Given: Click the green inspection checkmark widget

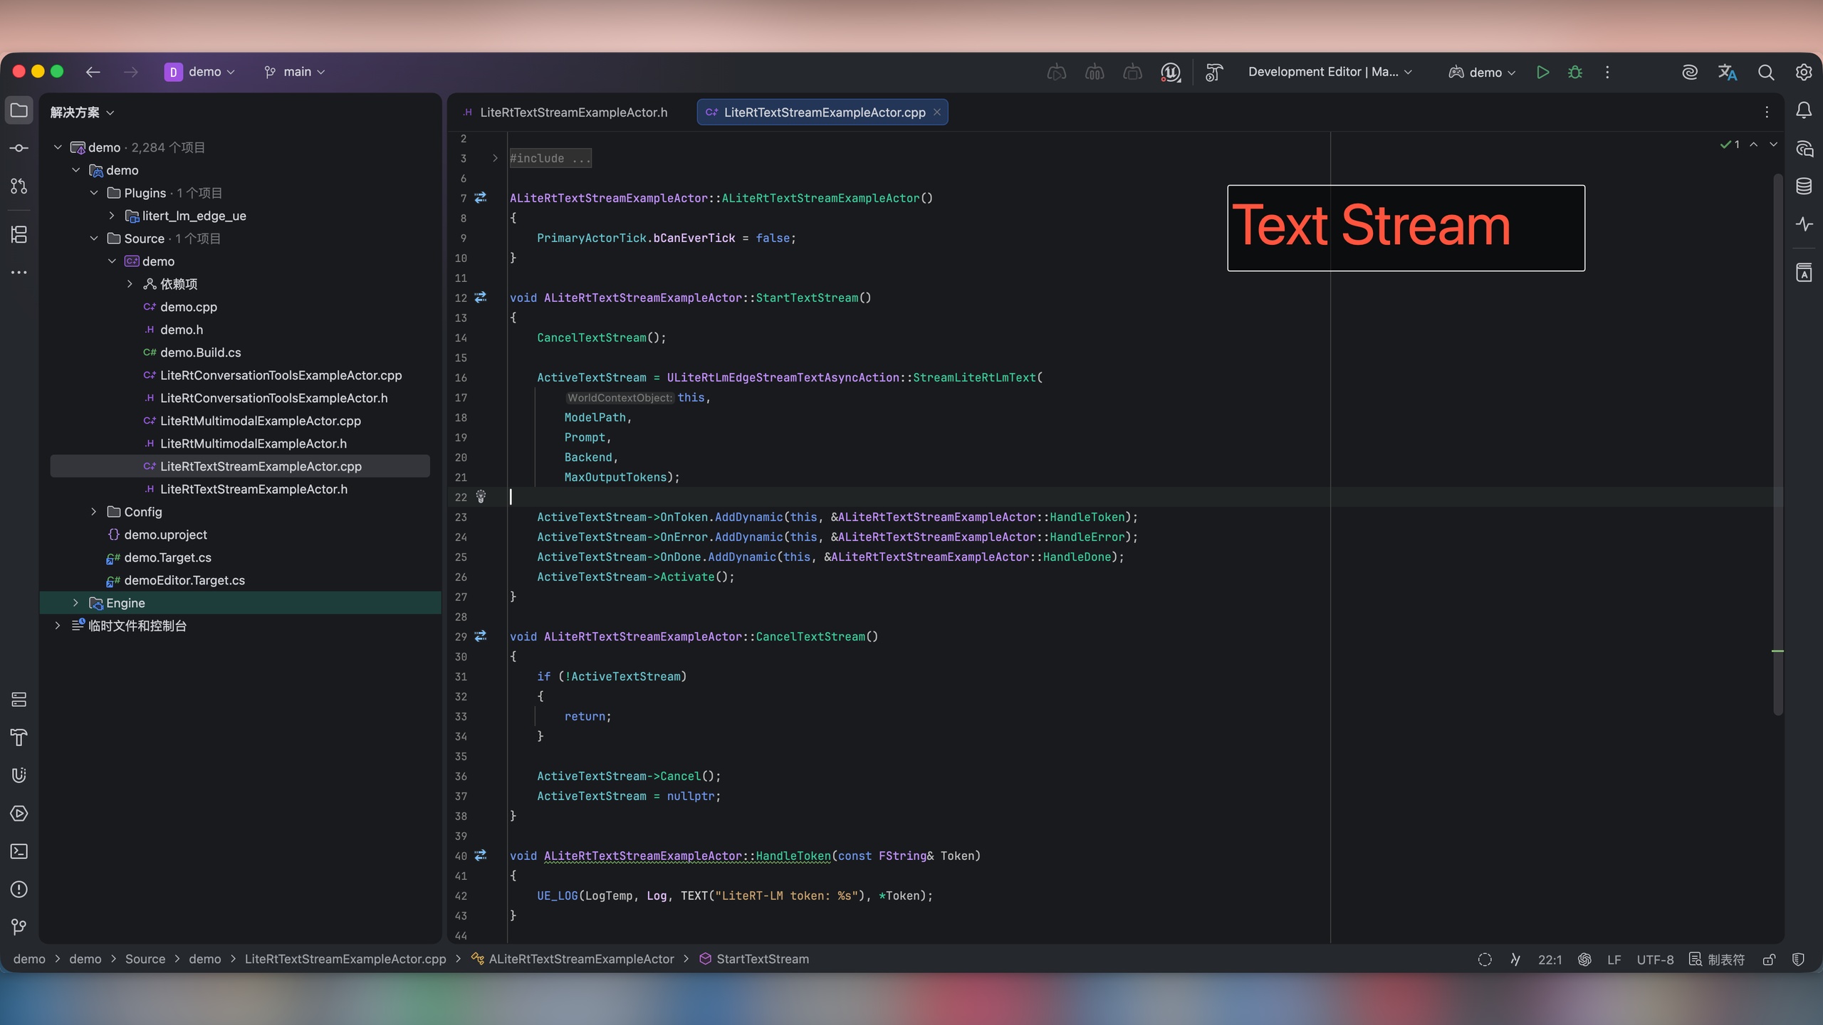Looking at the screenshot, I should click(1730, 144).
